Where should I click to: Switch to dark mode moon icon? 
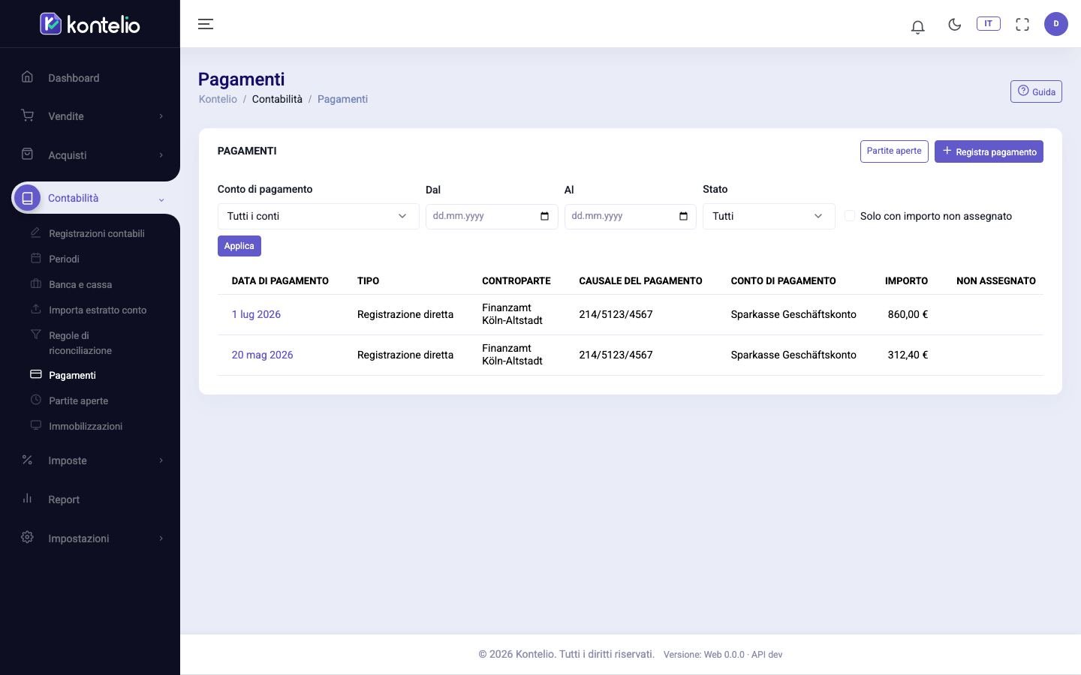954,25
